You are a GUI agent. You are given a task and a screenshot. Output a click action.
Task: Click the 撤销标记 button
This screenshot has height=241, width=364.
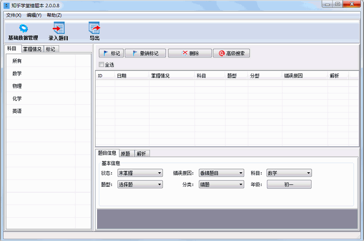(145, 53)
